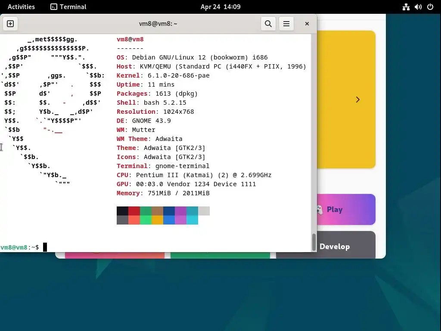Screen dimensions: 441x331
Task: Click the OS line reading Debian GNU/Linux 12
Action: [192, 57]
